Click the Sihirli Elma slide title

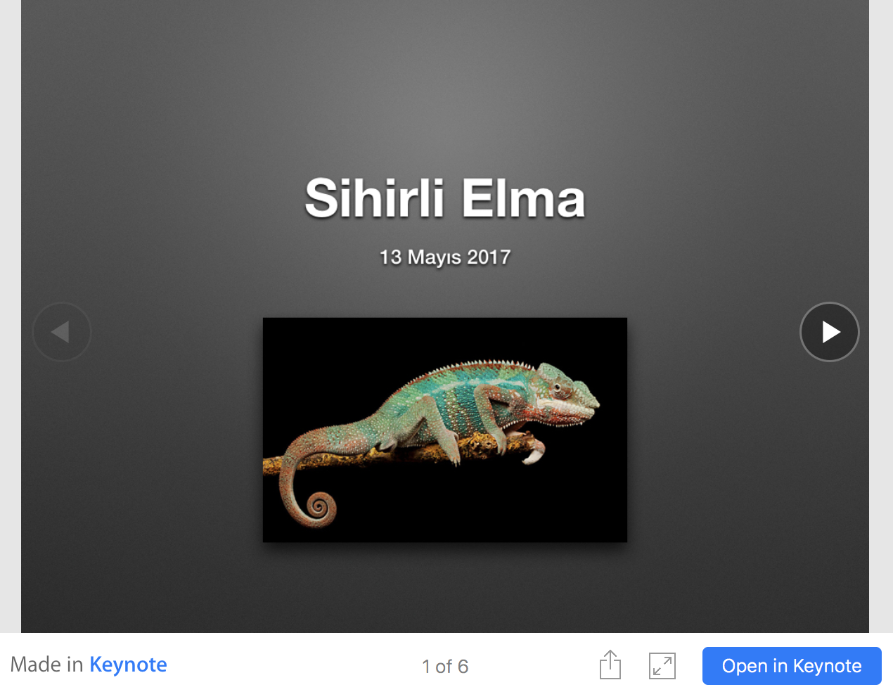point(445,198)
